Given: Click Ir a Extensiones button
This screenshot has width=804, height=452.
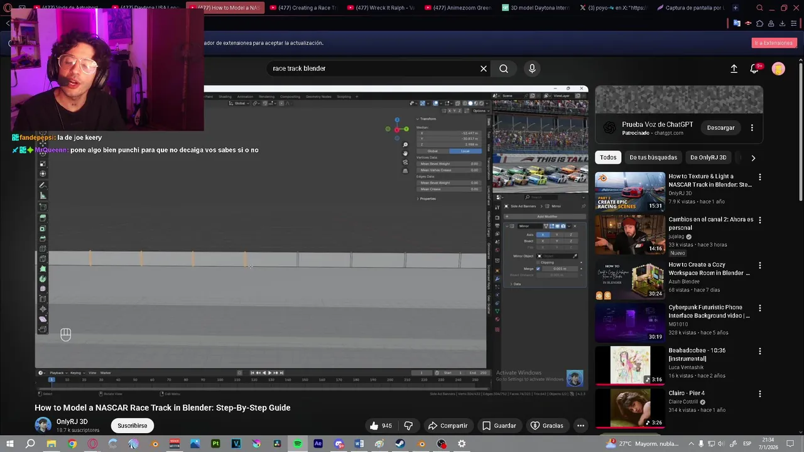Looking at the screenshot, I should pyautogui.click(x=774, y=43).
